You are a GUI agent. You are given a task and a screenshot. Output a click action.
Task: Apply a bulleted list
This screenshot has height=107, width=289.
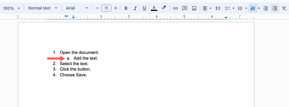240,8
